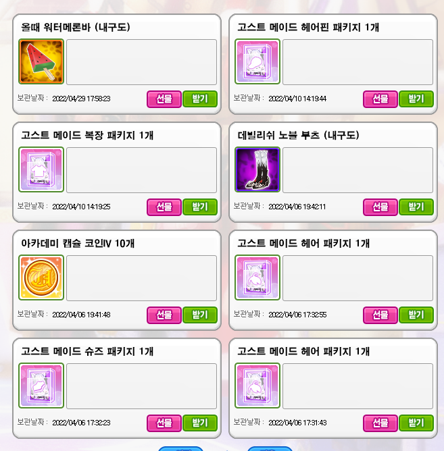Click empty description box of 고스트 메이드 복장 패키지
Image resolution: width=444 pixels, height=451 pixels.
pyautogui.click(x=142, y=170)
